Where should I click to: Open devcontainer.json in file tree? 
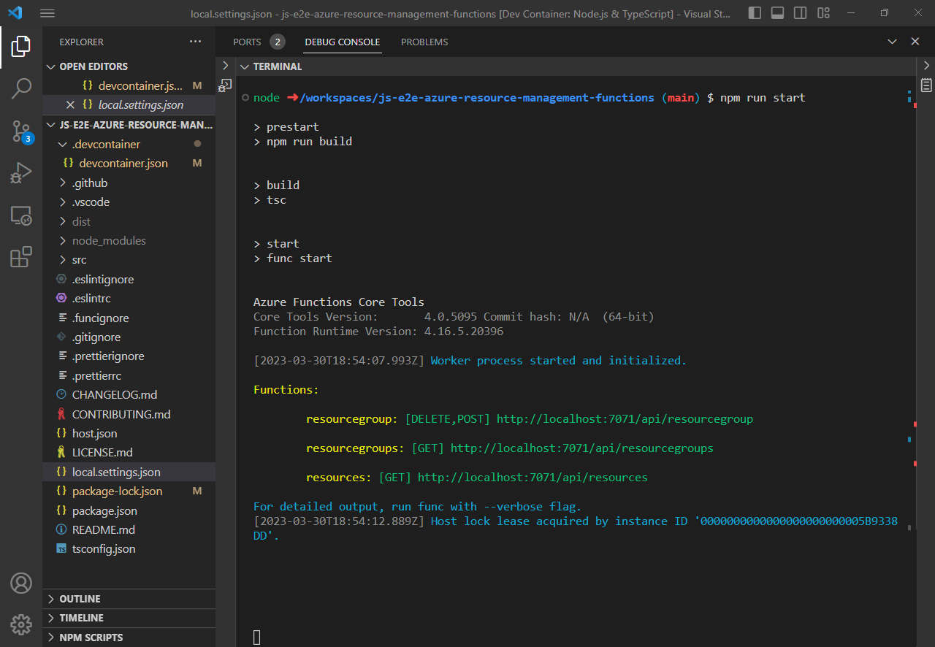point(129,163)
